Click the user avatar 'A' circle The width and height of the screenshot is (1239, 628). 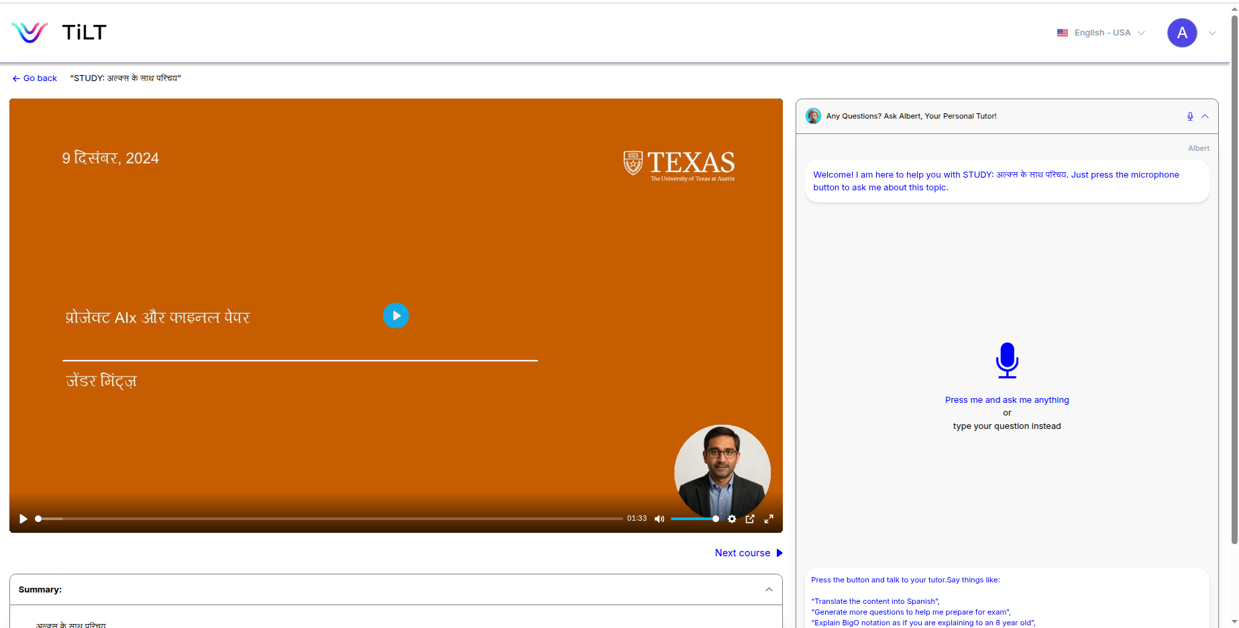1182,33
